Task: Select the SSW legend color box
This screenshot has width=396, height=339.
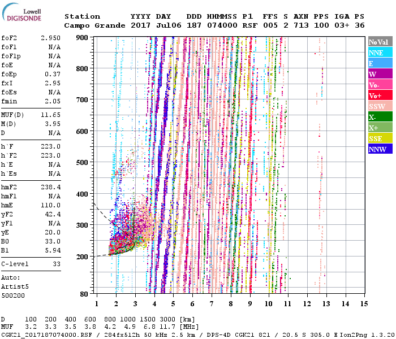Action: [x=380, y=106]
